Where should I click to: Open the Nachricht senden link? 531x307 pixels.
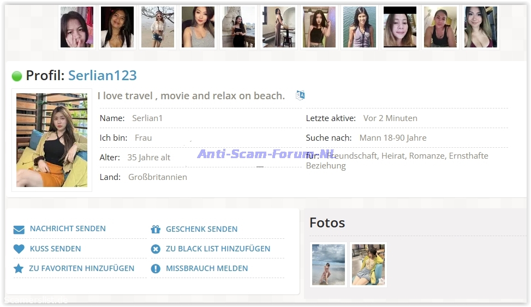coord(68,229)
